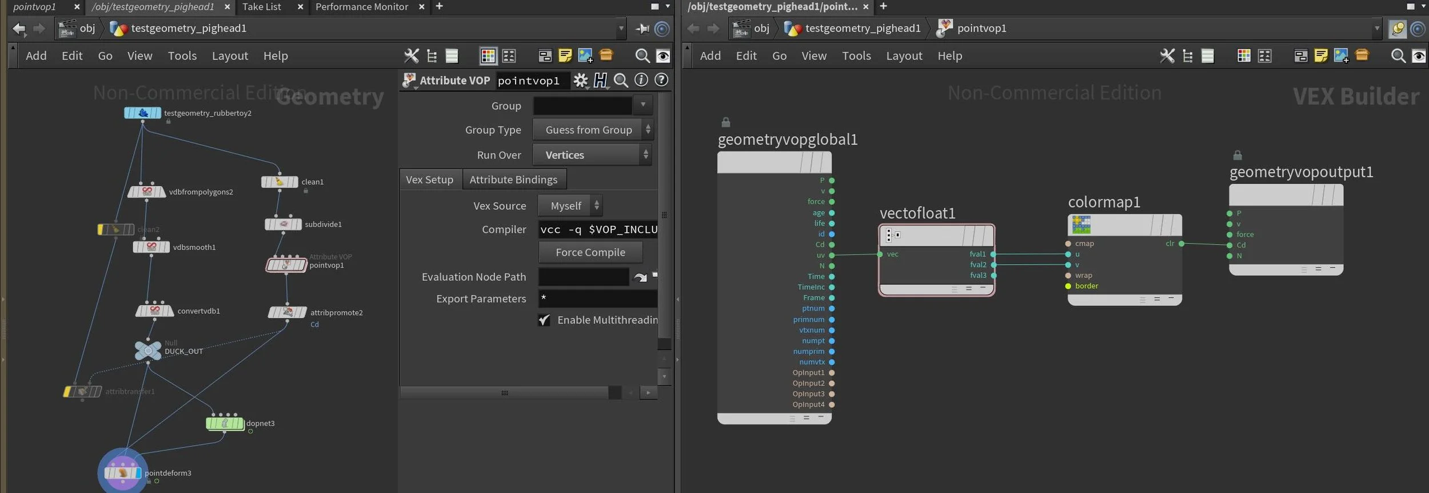Screen dimensions: 1429x493
Task: Click the H icon beside pointvop1 name
Action: pos(600,81)
